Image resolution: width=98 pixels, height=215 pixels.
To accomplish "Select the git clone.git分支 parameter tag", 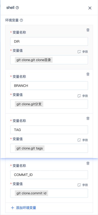I will [29, 104].
